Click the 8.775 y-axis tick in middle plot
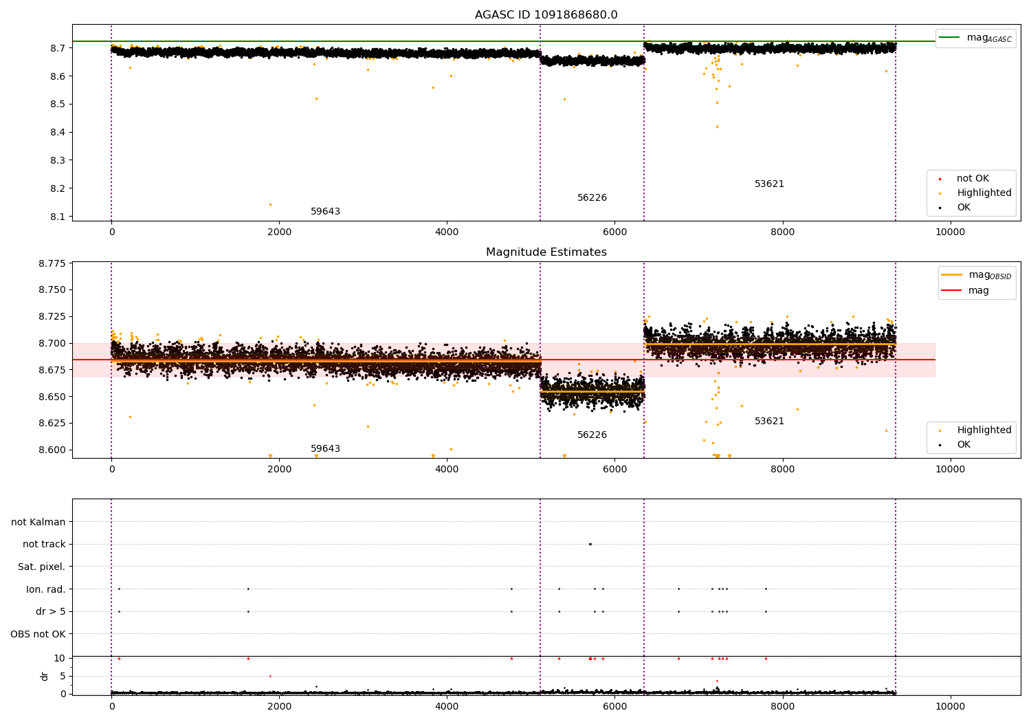Image resolution: width=1031 pixels, height=722 pixels. click(53, 264)
